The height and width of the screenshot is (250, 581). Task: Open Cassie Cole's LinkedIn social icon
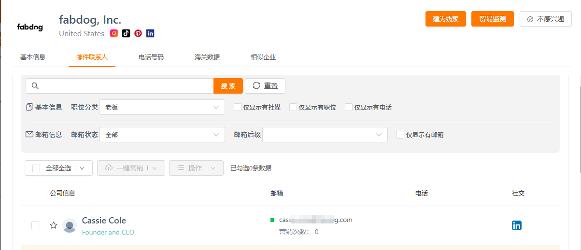point(517,225)
